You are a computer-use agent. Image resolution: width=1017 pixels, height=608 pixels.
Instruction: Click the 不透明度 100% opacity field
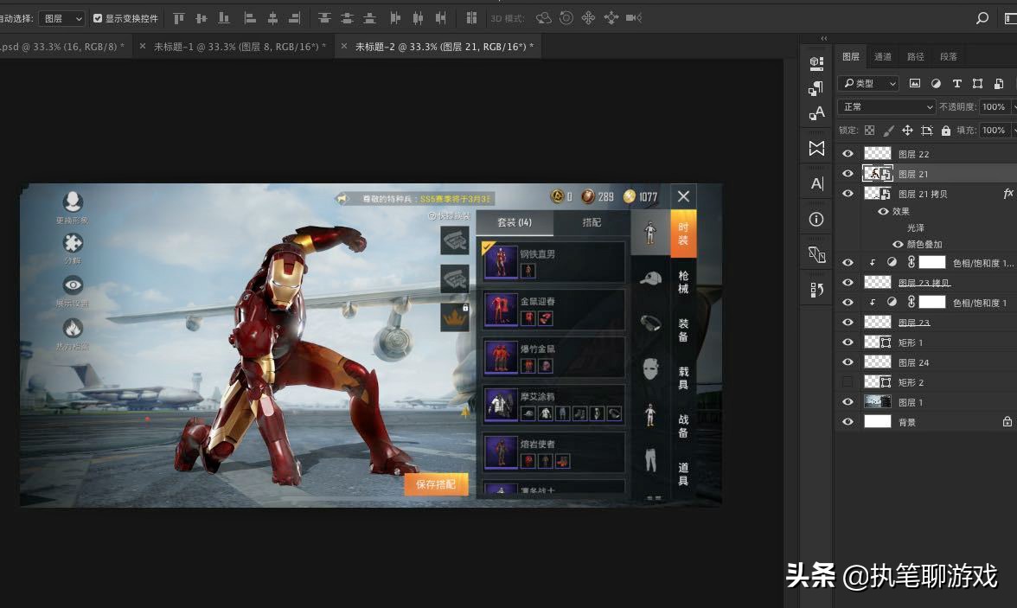tap(993, 107)
